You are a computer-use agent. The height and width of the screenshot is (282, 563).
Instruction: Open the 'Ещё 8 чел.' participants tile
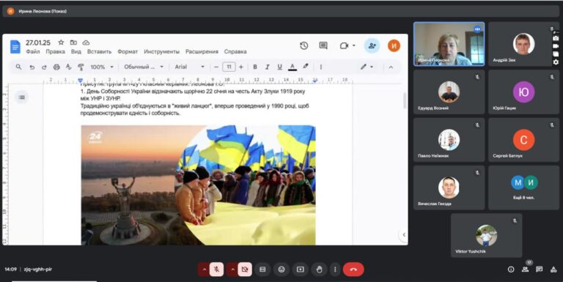pyautogui.click(x=523, y=188)
